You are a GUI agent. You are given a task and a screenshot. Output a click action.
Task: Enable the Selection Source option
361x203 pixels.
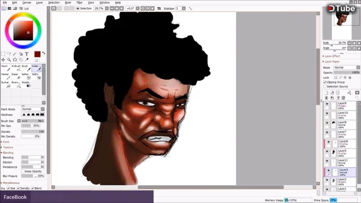click(x=325, y=86)
